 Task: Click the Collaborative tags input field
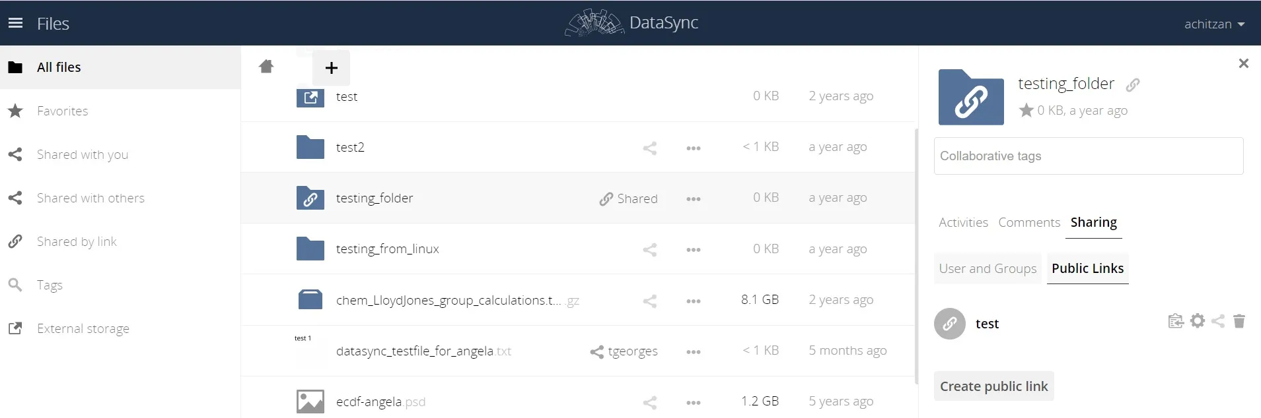(1089, 156)
